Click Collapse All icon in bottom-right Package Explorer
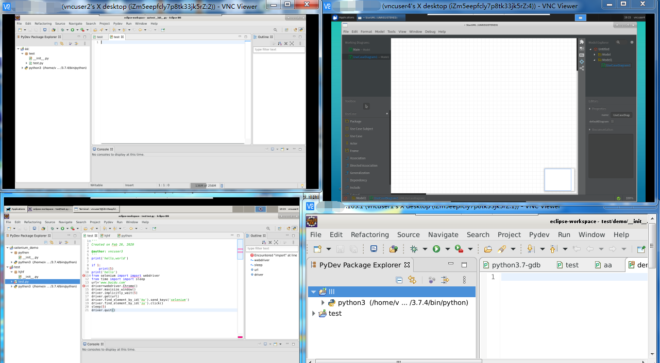The height and width of the screenshot is (363, 660). pos(399,280)
